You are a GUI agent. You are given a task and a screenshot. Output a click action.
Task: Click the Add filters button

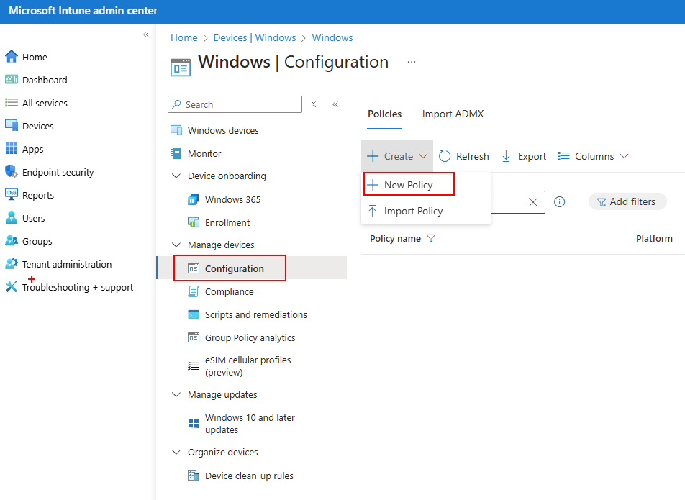click(627, 201)
